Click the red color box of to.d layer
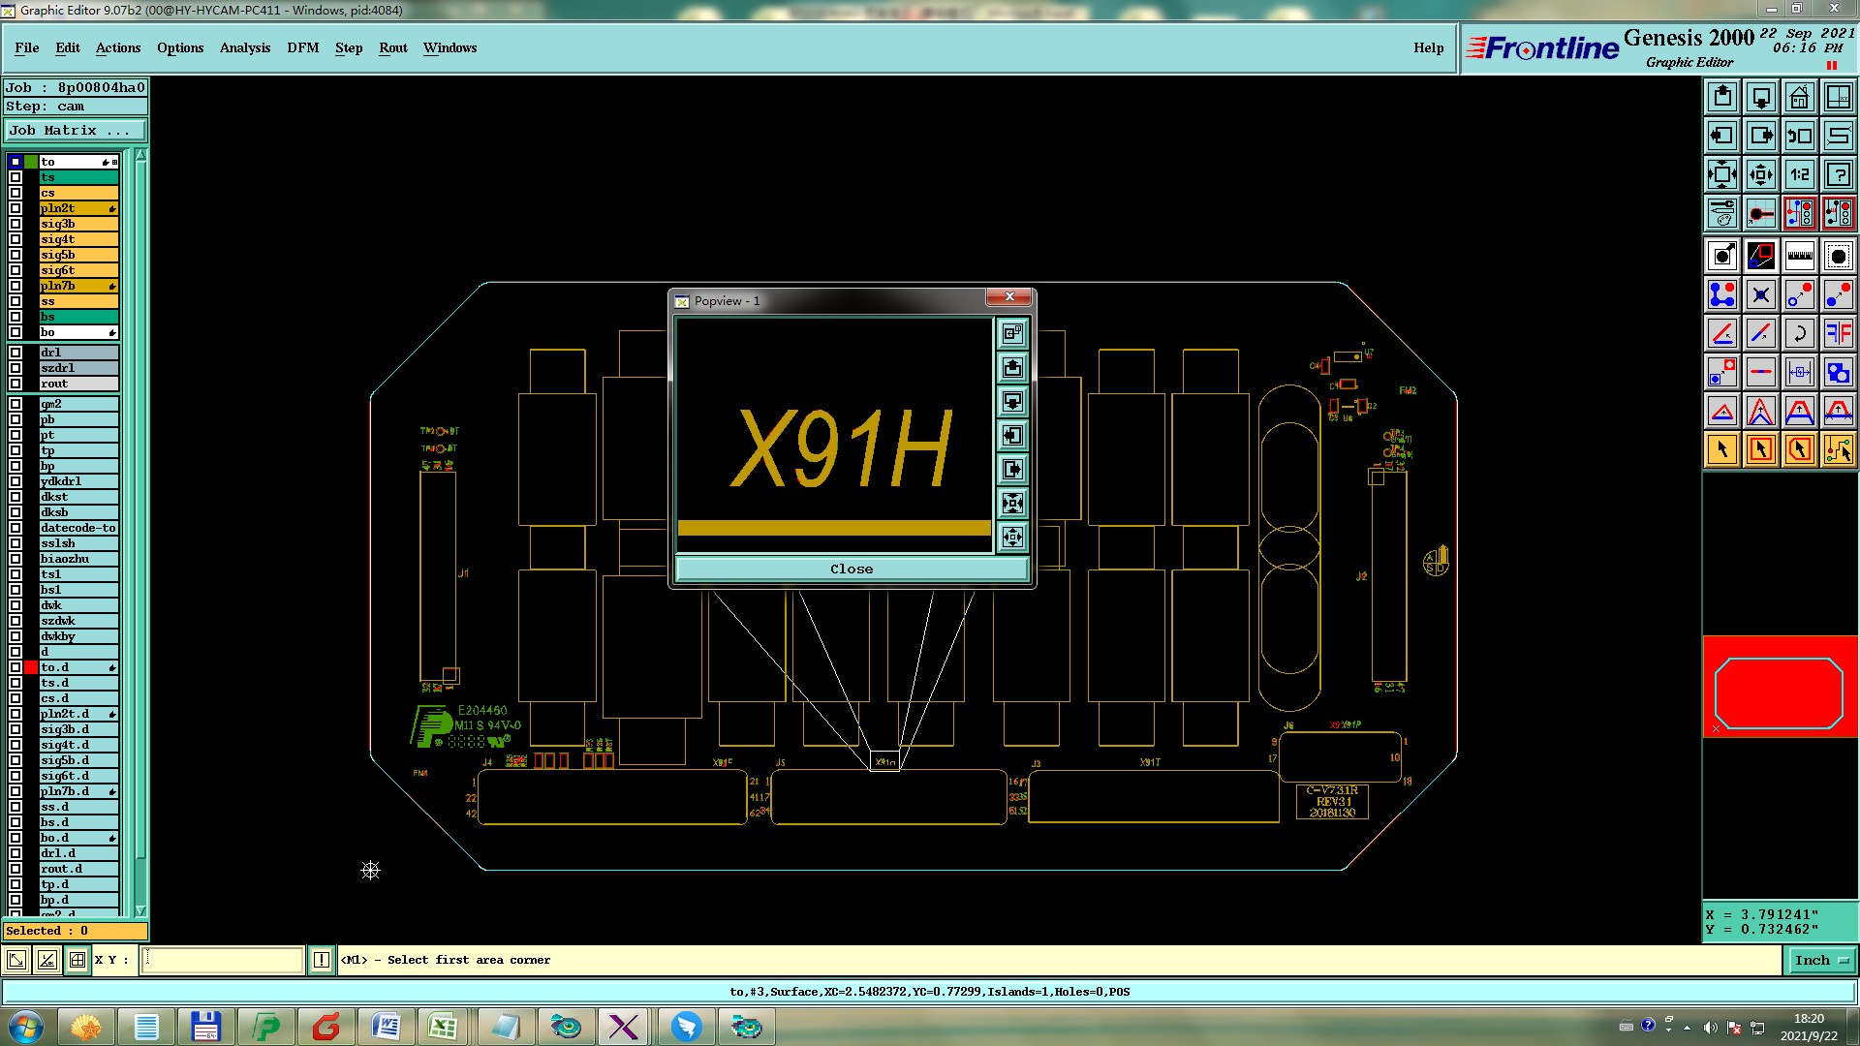This screenshot has width=1860, height=1046. [31, 667]
